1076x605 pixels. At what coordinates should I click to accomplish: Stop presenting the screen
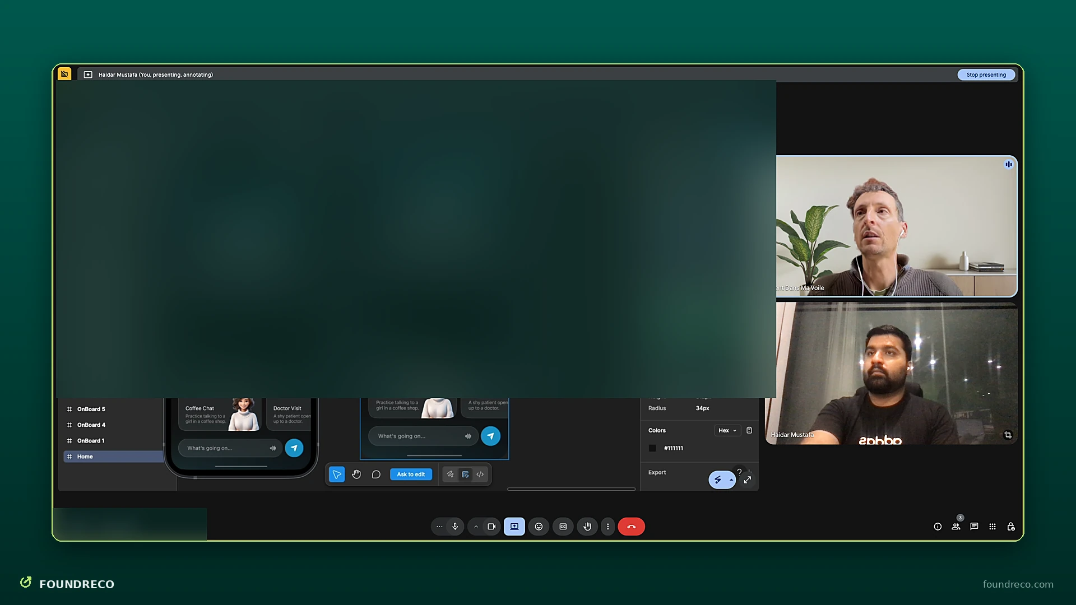[986, 75]
